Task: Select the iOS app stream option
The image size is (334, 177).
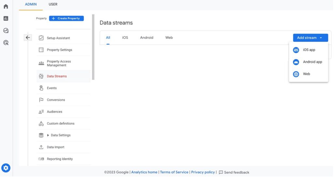Action: (309, 50)
